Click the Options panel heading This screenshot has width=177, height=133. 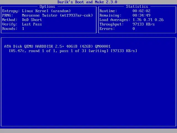[x=47, y=7]
